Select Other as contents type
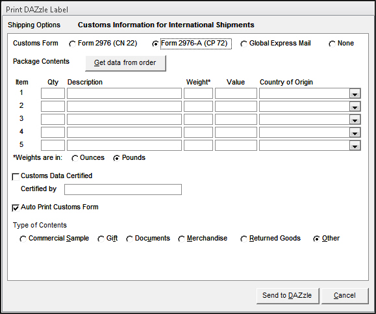The height and width of the screenshot is (314, 376). 316,239
